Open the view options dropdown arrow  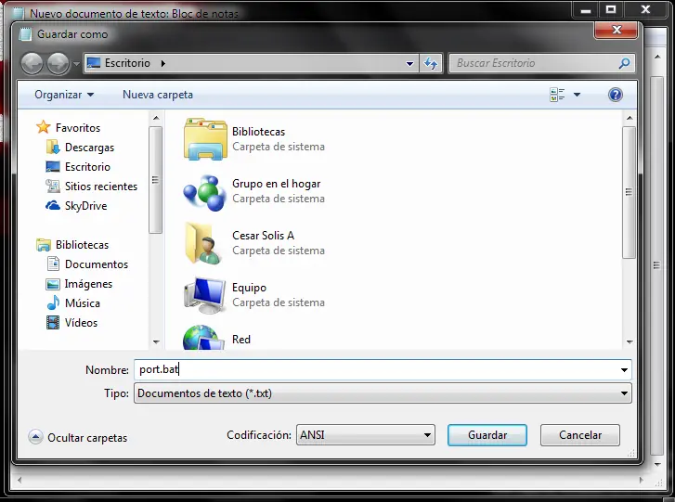(577, 95)
